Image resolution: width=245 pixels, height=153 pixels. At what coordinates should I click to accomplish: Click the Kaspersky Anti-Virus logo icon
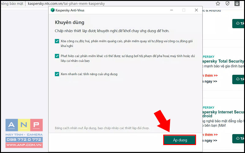click(x=53, y=10)
